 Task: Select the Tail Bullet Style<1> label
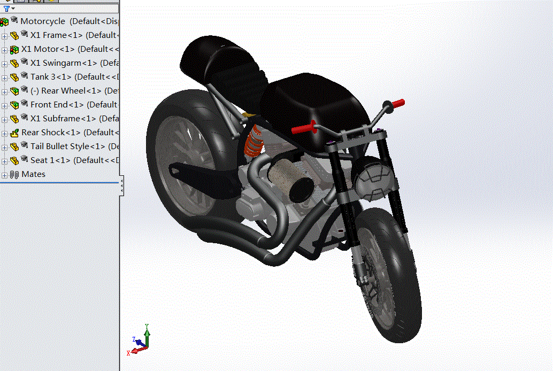pyautogui.click(x=68, y=146)
